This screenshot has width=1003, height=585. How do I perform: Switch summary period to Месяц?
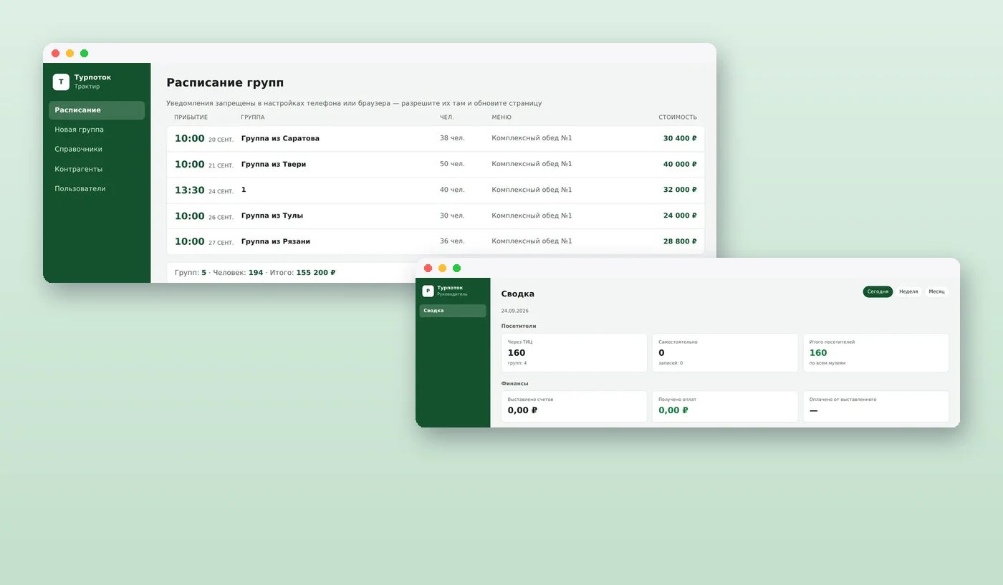936,291
